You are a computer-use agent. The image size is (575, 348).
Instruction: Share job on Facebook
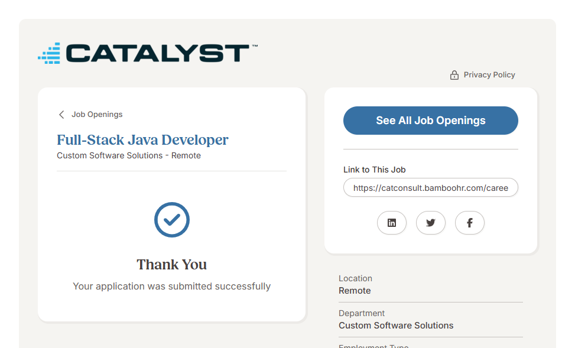pos(469,223)
